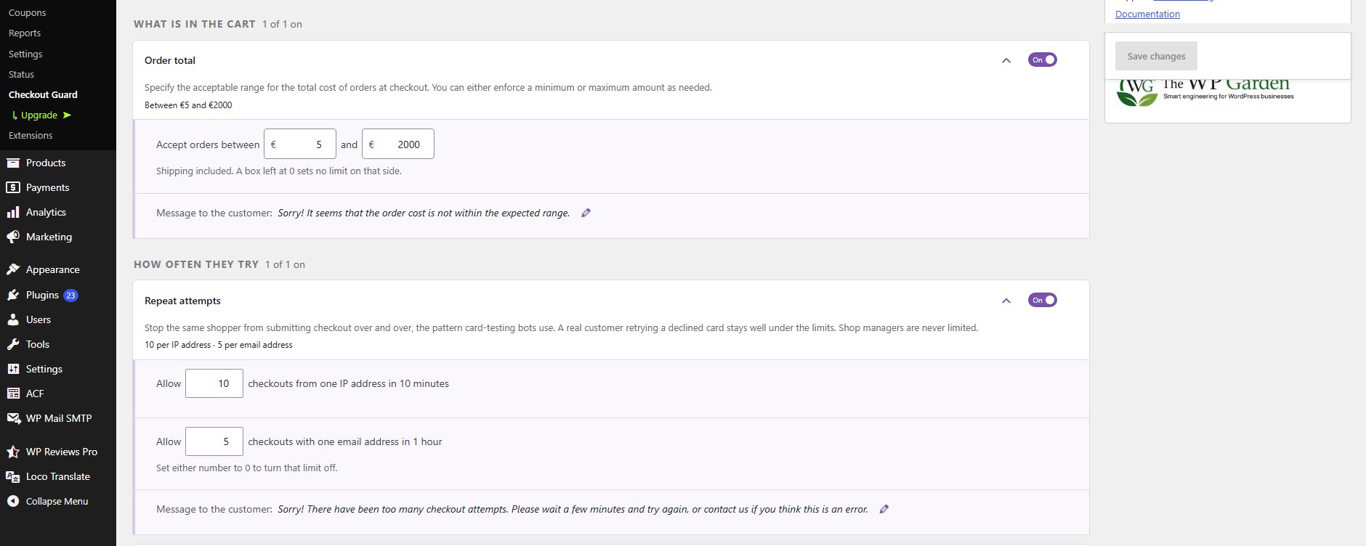Toggle the Repeat attempts rule off

point(1043,300)
